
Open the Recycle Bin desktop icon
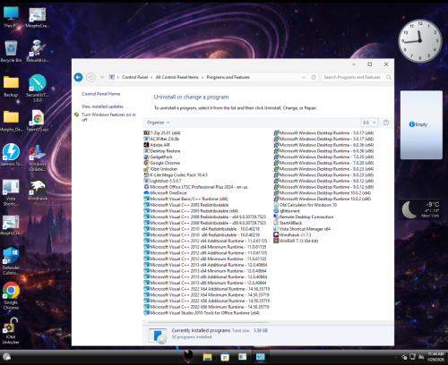(x=11, y=51)
